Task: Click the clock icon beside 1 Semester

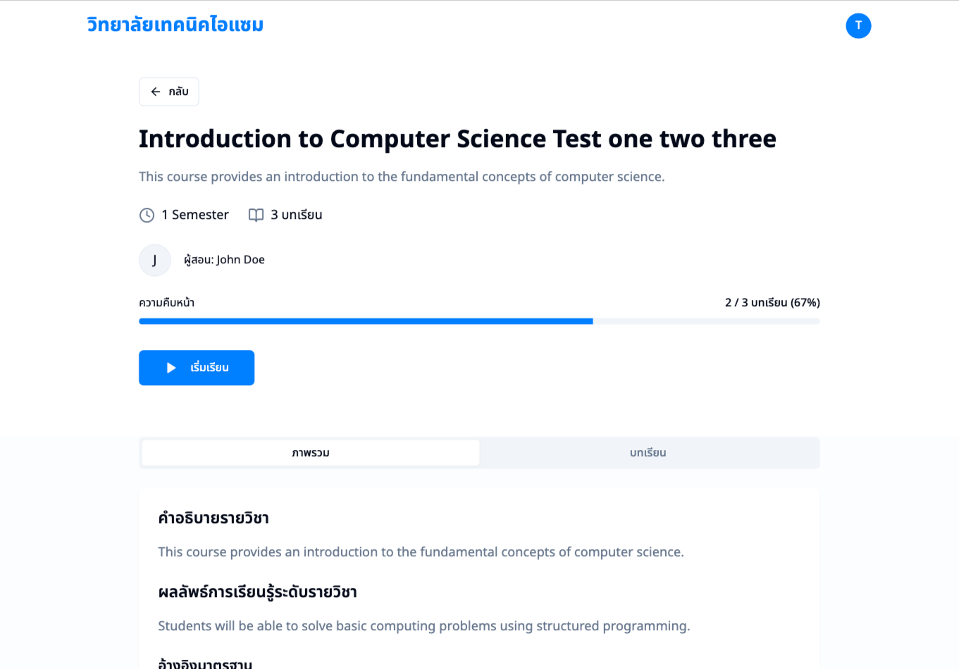Action: (147, 215)
